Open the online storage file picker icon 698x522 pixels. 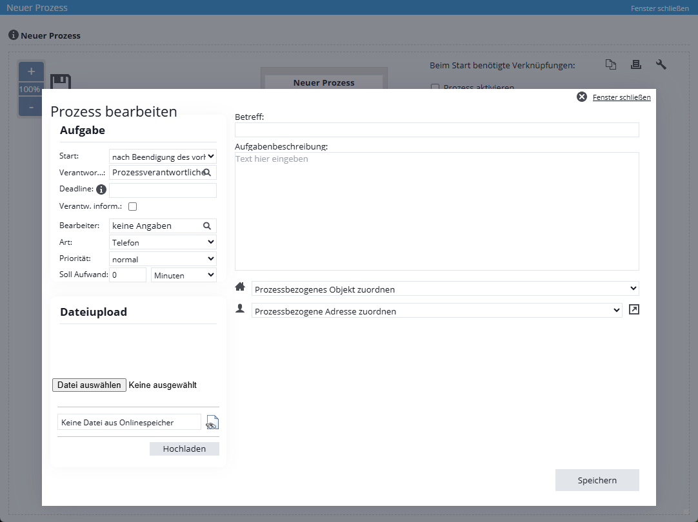point(212,423)
